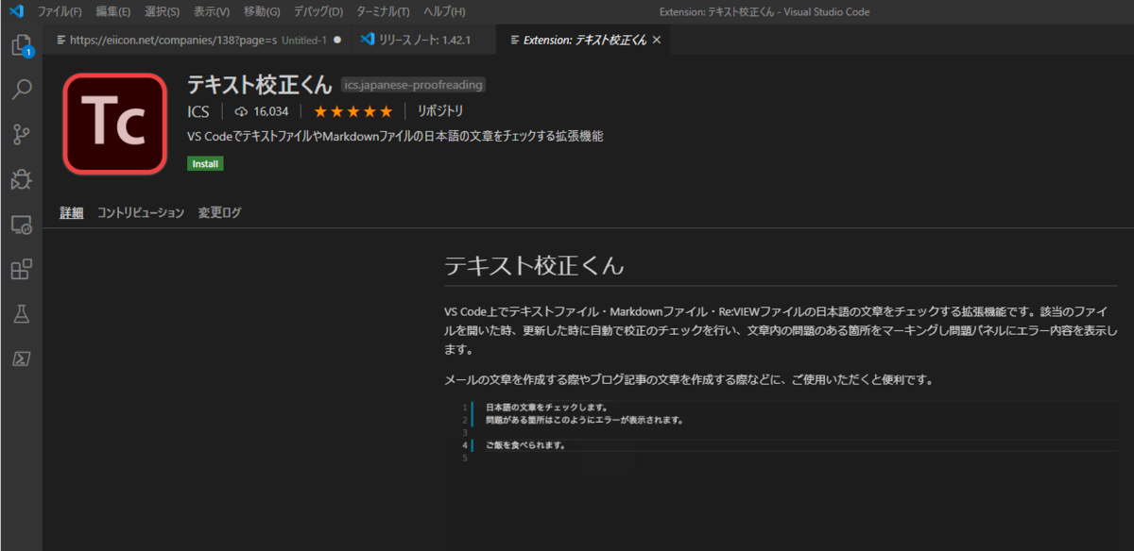
Task: Click the unsaved dot on Untitled-1 tab
Action: (337, 40)
